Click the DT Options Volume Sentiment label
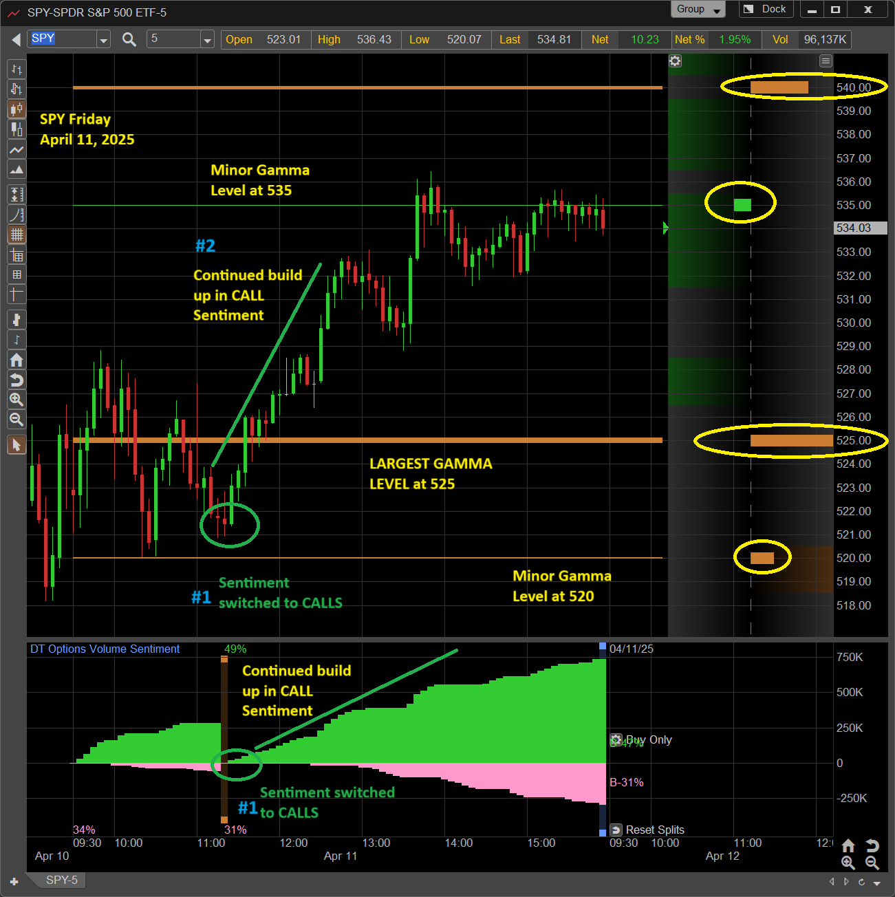895x897 pixels. point(105,649)
